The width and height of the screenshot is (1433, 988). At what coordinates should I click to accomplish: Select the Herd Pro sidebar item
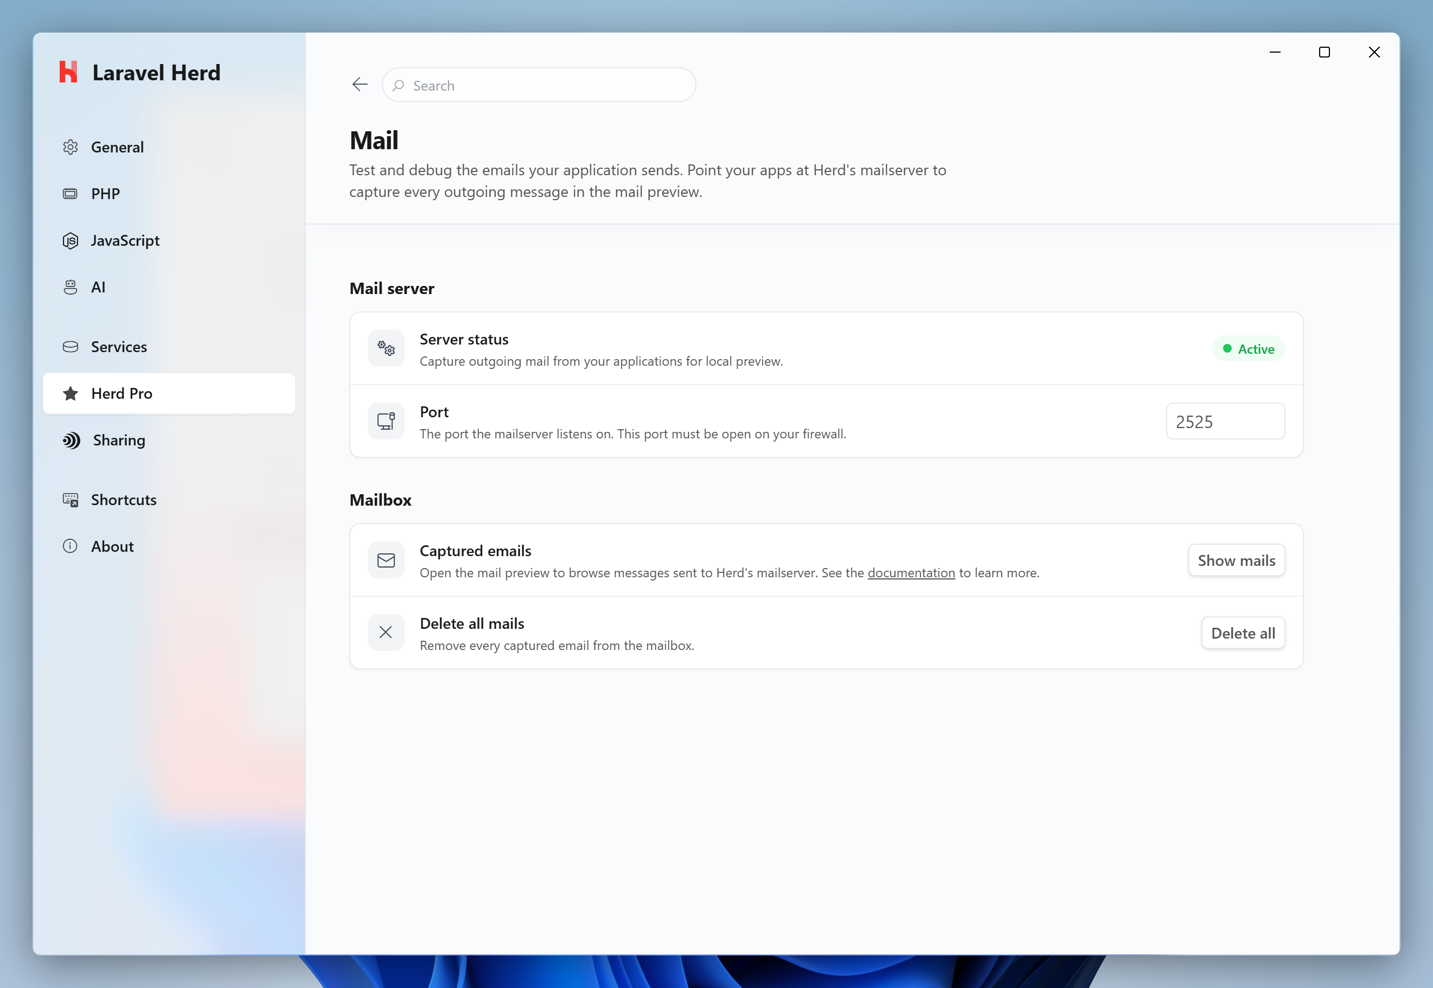(170, 394)
